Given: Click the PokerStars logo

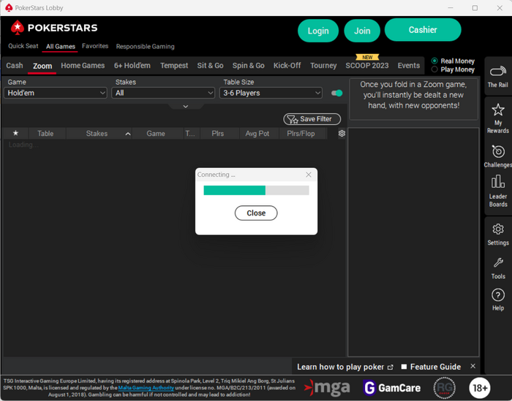Looking at the screenshot, I should 54,28.
